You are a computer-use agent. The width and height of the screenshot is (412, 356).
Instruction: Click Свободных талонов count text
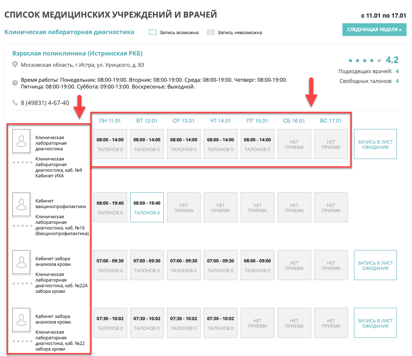[x=369, y=81]
